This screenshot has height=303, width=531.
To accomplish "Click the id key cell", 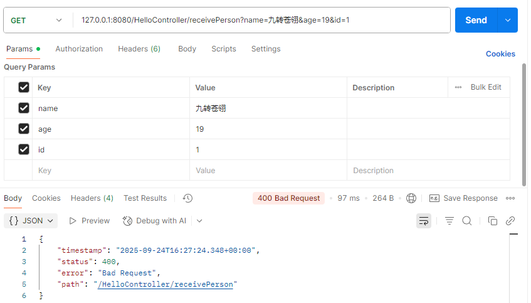I will point(111,149).
